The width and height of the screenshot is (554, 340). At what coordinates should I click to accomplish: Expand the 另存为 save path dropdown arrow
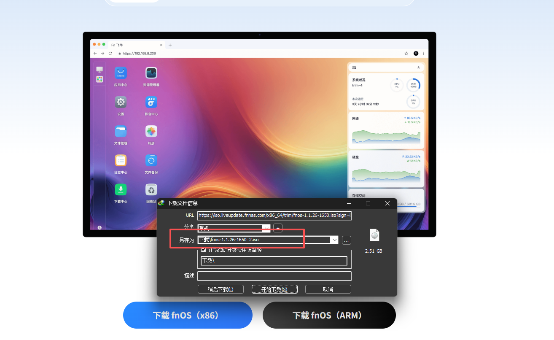pyautogui.click(x=335, y=240)
